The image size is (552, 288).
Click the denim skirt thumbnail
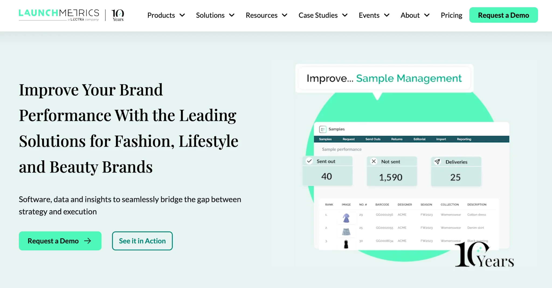[346, 231]
